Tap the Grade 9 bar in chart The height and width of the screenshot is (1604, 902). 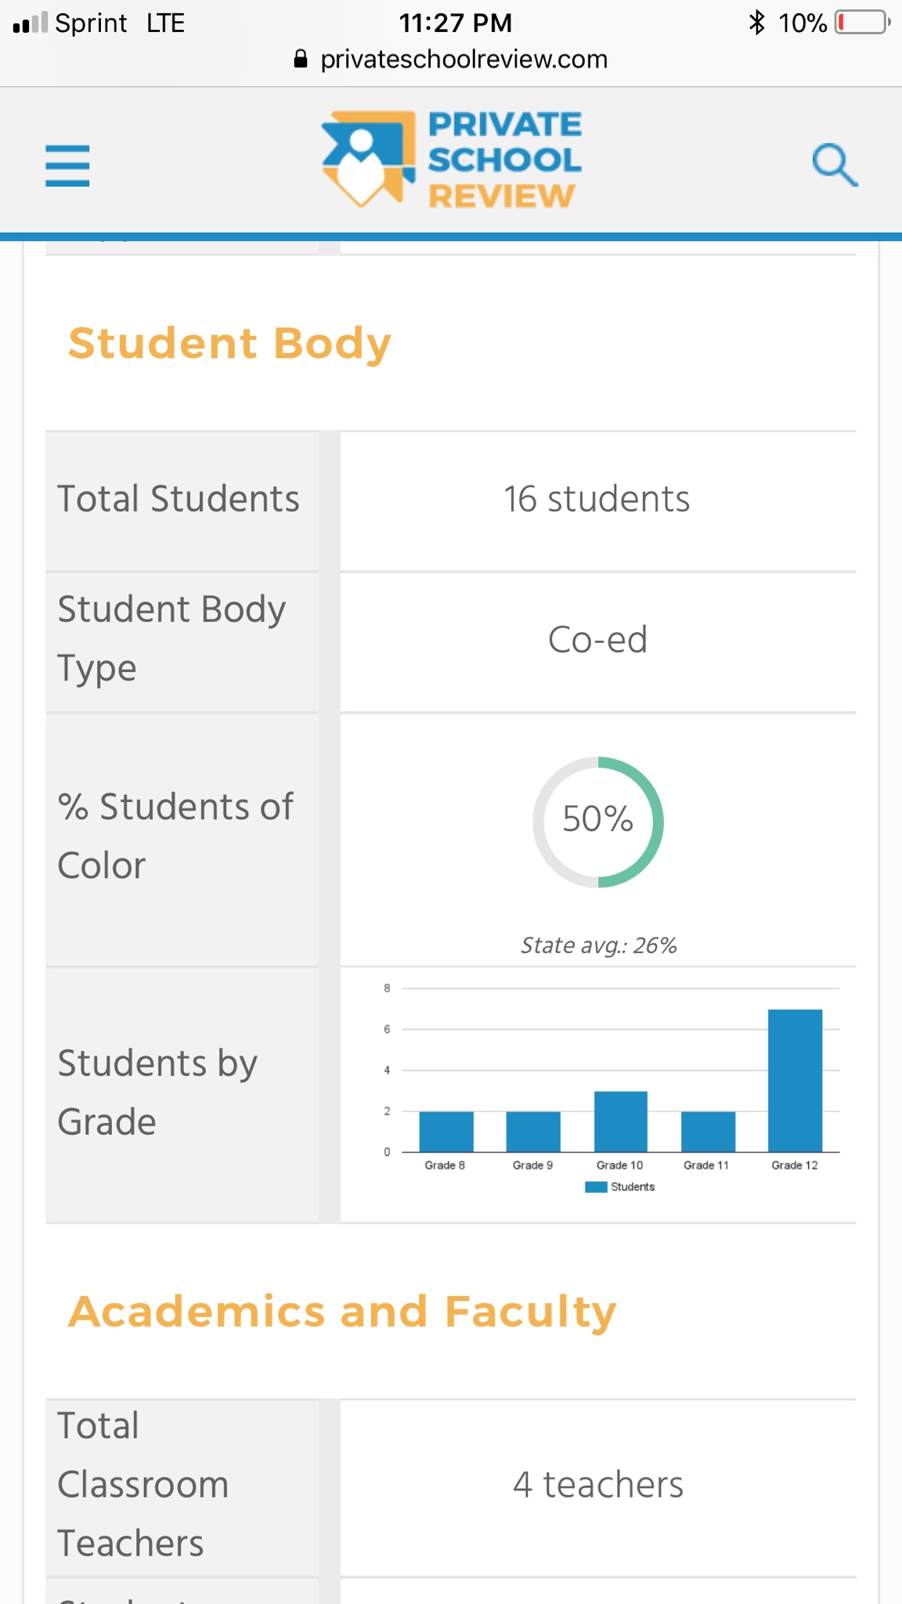click(x=533, y=1132)
